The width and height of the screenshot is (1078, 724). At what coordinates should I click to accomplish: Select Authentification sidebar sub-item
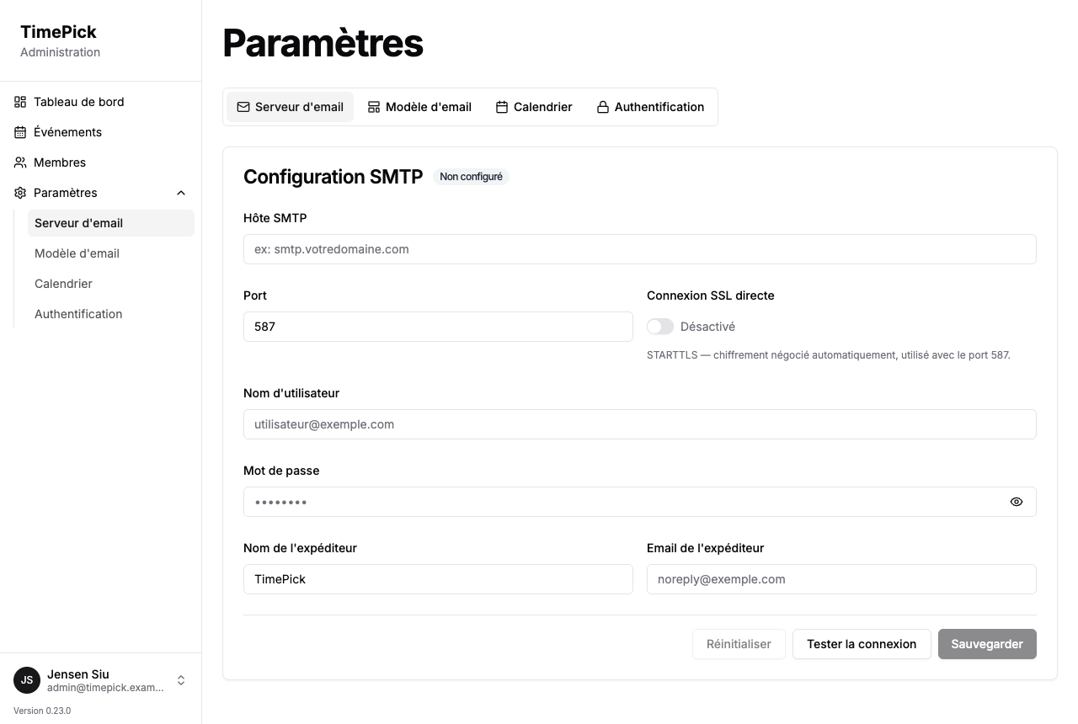111,314
